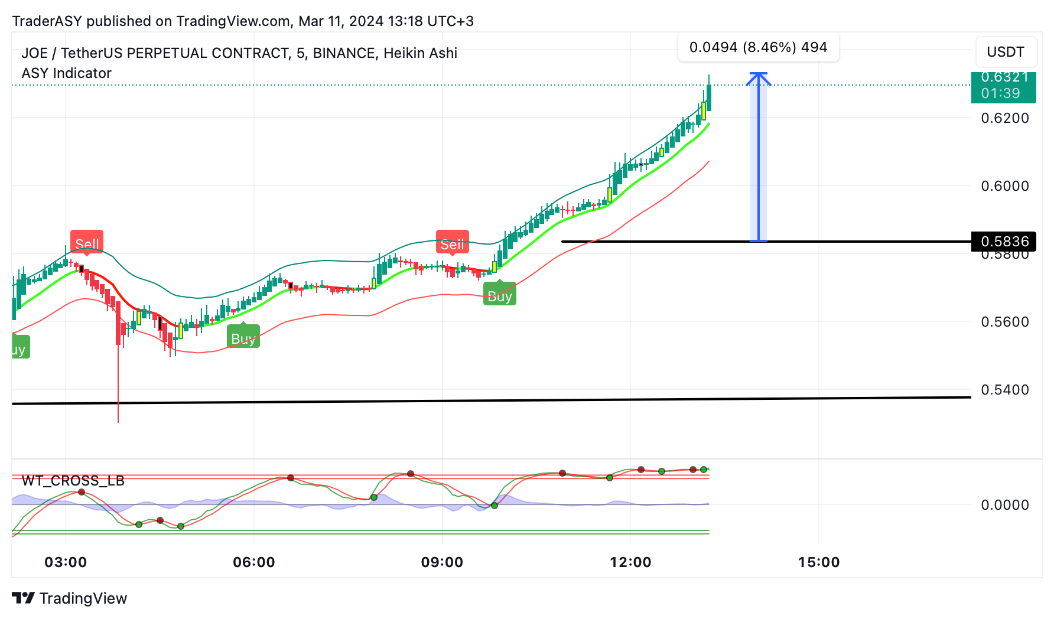Click the 06:00 time axis label
The width and height of the screenshot is (1054, 619).
(x=254, y=562)
